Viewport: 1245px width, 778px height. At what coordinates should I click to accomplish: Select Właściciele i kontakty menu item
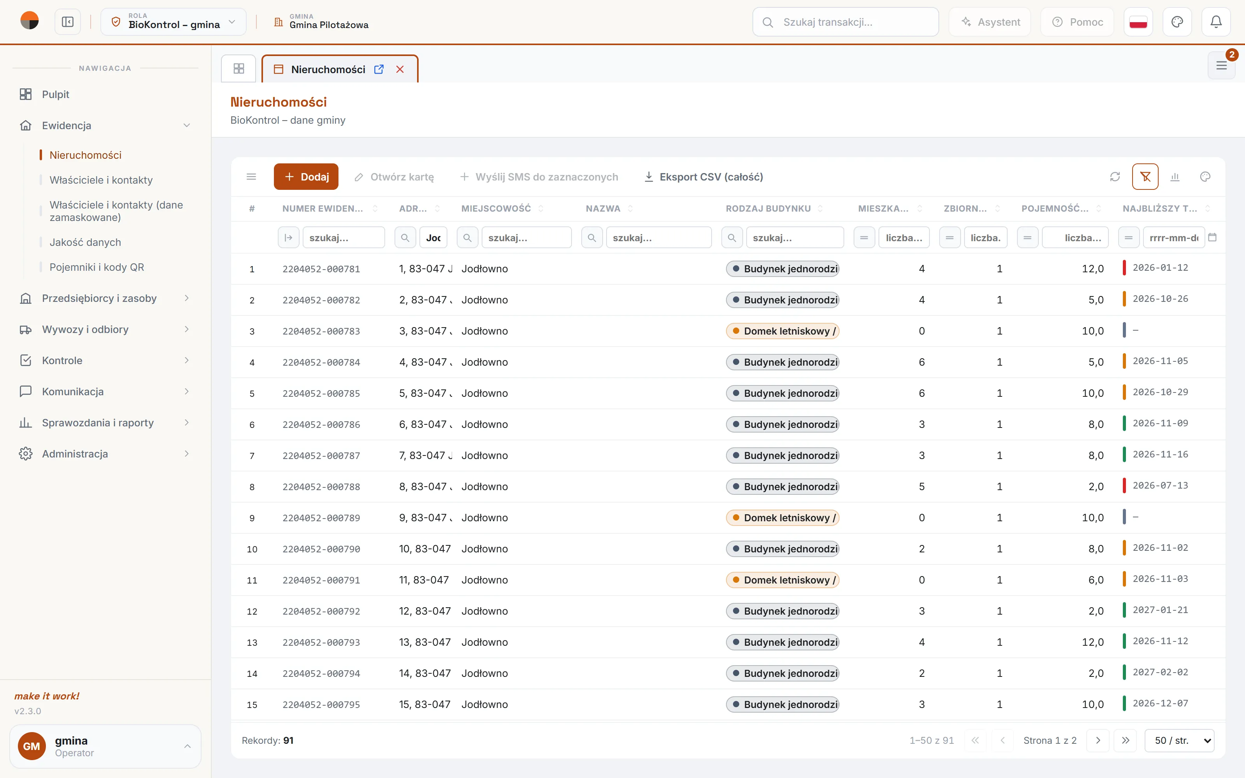101,180
